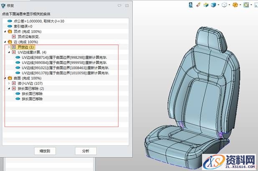Click the walking-figure icon in the view toolbar
Image resolution: width=258 pixels, height=171 pixels.
click(191, 5)
